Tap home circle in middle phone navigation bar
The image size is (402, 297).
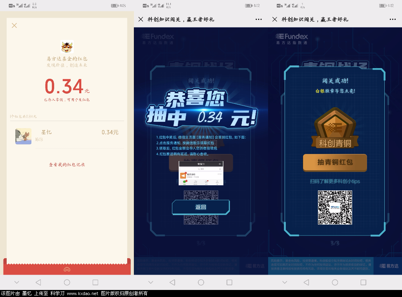coord(201,282)
